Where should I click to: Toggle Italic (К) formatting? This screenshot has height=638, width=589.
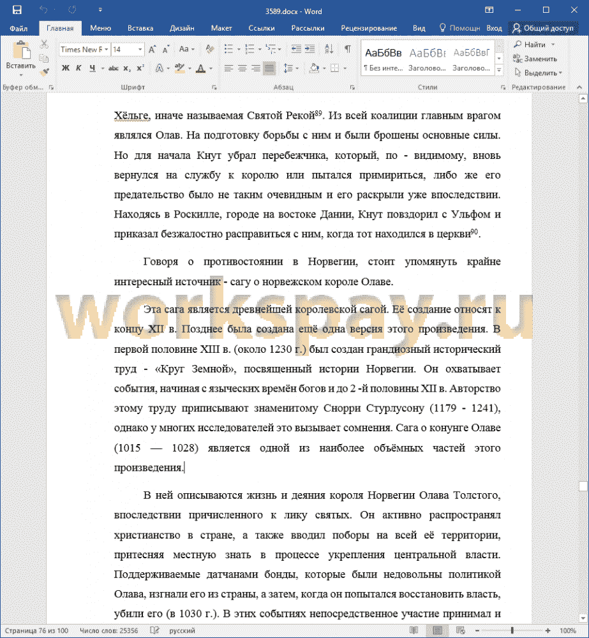click(78, 68)
